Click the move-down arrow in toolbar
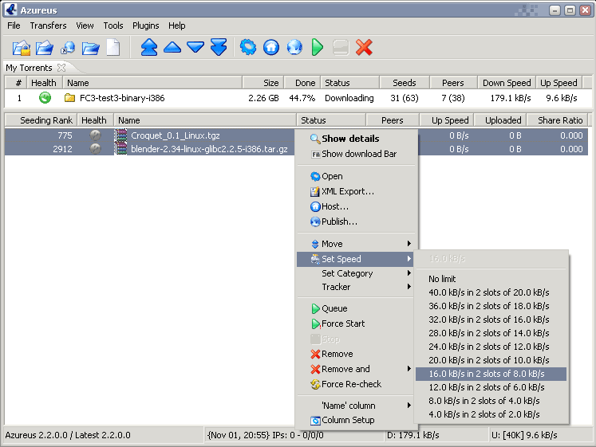 [x=195, y=48]
